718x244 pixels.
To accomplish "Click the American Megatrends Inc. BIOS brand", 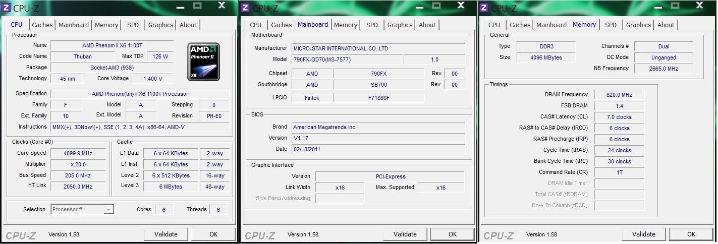I will 378,127.
